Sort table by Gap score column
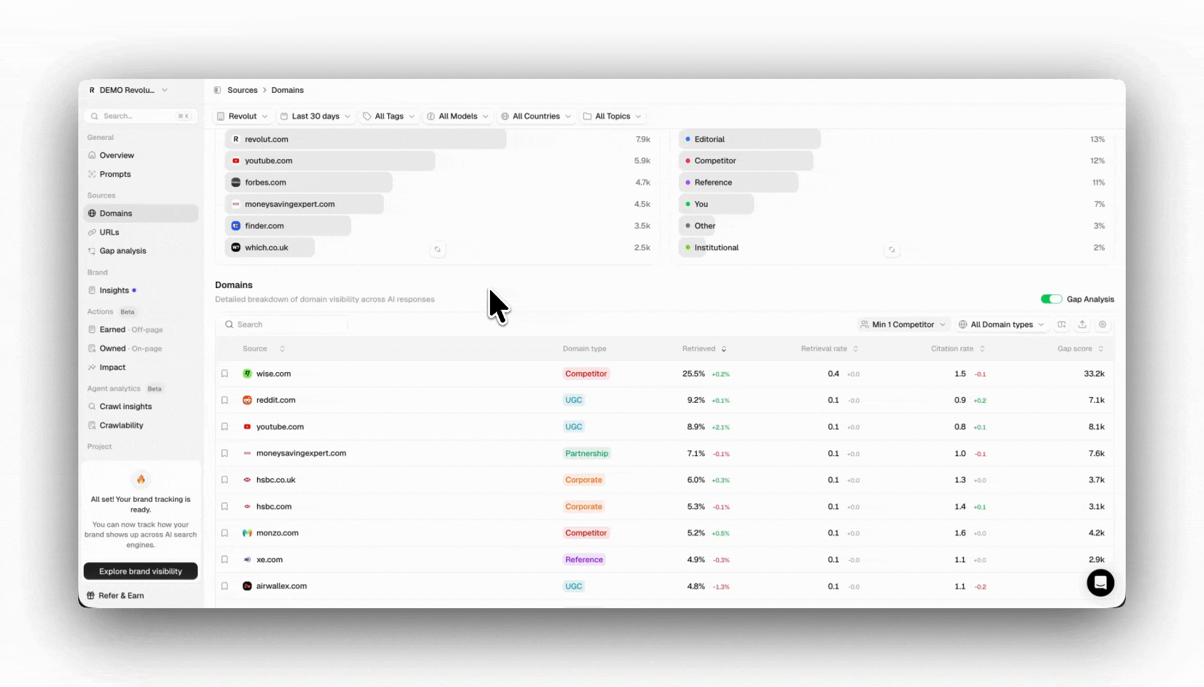Image resolution: width=1204 pixels, height=687 pixels. coord(1081,349)
